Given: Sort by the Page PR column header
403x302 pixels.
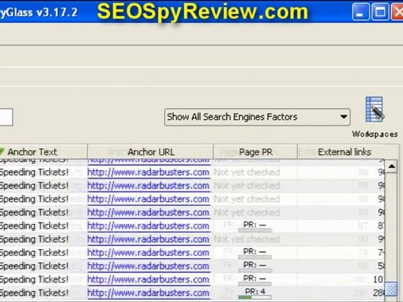Looking at the screenshot, I should coord(255,152).
